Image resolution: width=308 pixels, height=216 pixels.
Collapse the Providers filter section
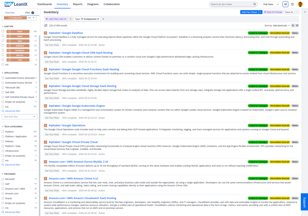point(3,174)
